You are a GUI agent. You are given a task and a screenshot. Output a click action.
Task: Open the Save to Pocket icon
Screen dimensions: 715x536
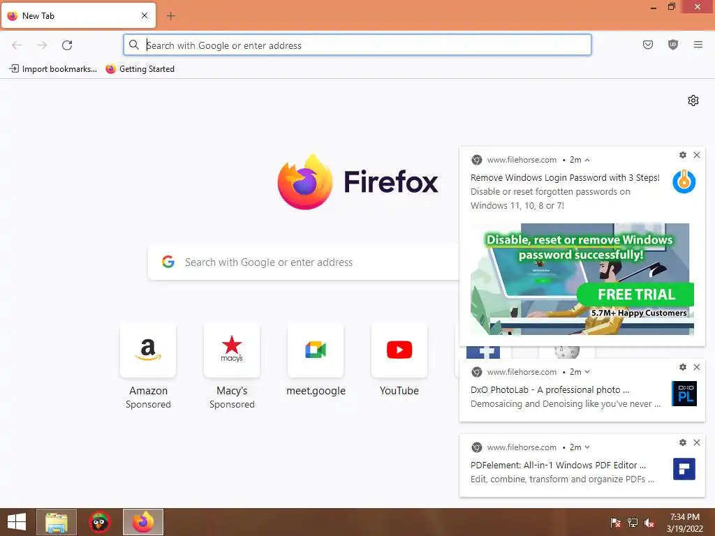647,45
